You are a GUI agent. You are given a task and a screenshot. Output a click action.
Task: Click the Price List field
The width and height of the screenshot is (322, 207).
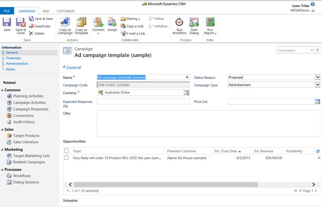point(271,101)
